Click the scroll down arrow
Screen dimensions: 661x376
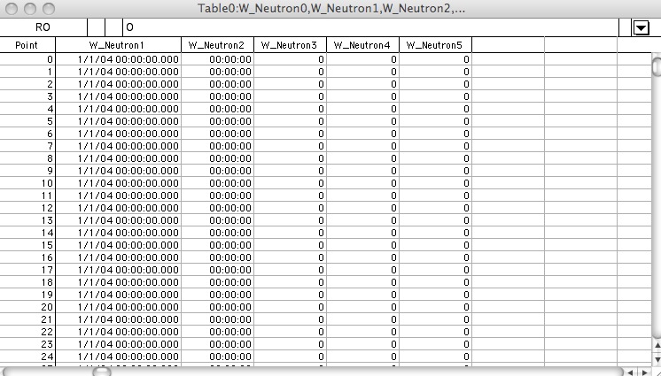[657, 358]
